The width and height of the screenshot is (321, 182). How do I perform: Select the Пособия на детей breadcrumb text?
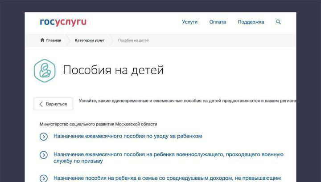pyautogui.click(x=133, y=40)
